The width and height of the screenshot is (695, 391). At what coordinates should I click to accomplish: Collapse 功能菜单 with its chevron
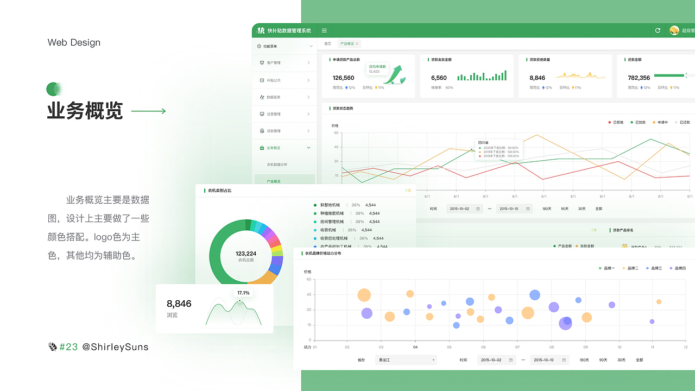[x=311, y=46]
